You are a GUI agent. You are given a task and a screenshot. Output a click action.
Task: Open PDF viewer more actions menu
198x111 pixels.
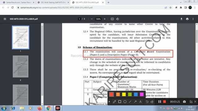pos(193,19)
